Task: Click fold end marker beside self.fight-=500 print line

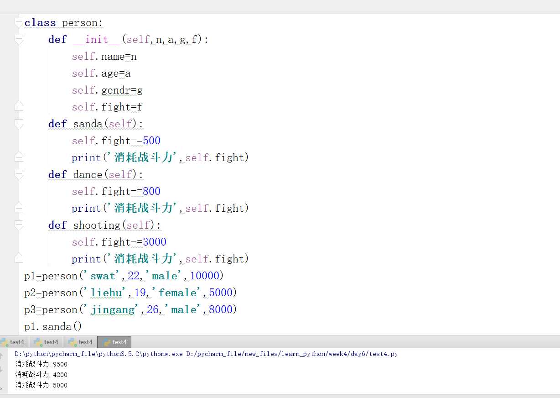Action: point(18,157)
